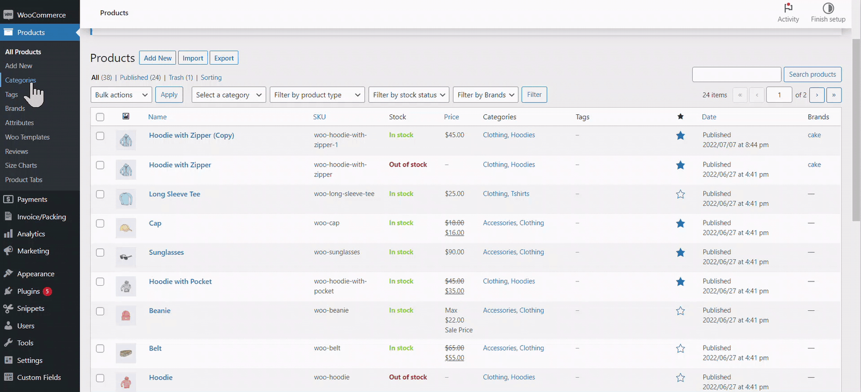This screenshot has height=392, width=861.
Task: Tick the checkbox for Hoodie with Zipper (Copy)
Action: [x=100, y=136]
